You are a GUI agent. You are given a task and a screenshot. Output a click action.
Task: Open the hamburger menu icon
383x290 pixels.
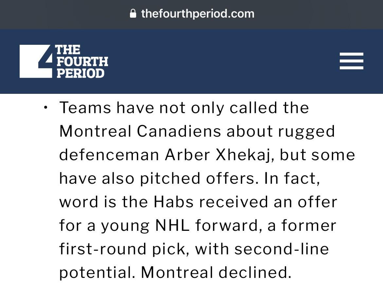[351, 61]
